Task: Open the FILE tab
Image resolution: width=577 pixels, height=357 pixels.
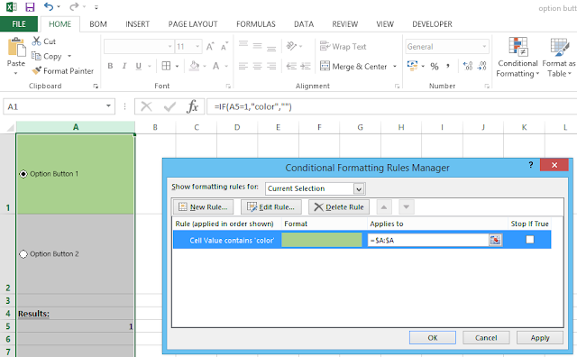Action: [x=19, y=24]
